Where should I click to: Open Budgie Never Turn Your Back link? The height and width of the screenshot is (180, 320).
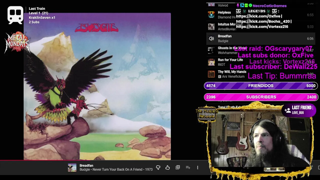click(116, 169)
